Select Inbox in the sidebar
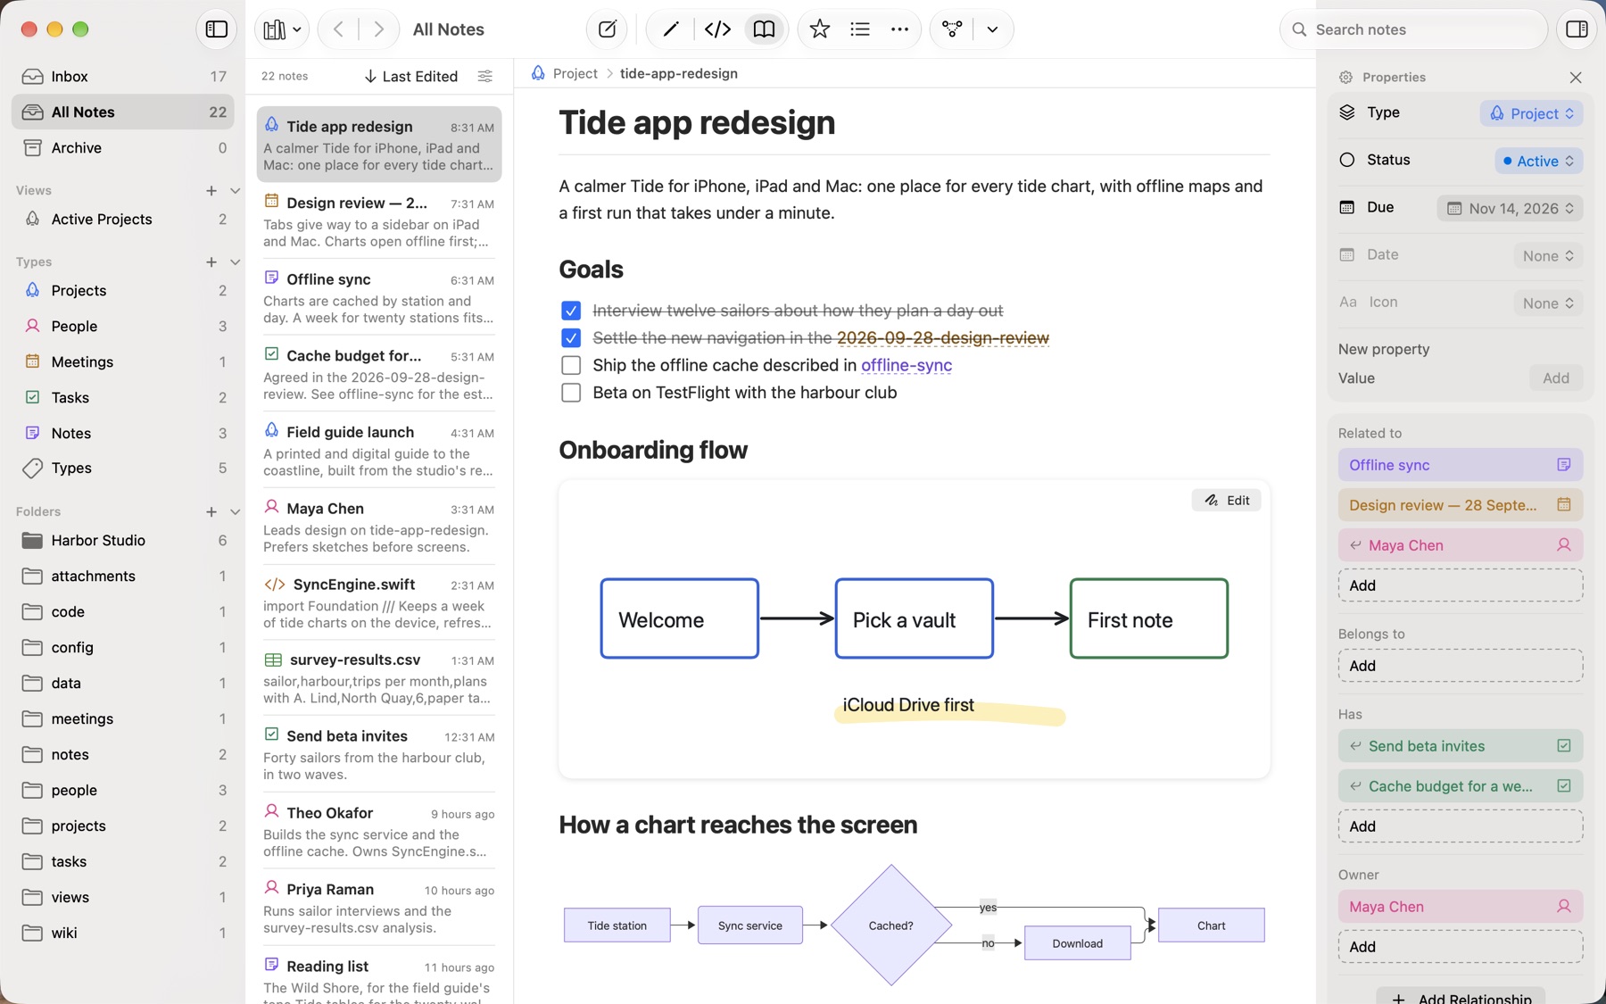This screenshot has width=1606, height=1004. (123, 77)
